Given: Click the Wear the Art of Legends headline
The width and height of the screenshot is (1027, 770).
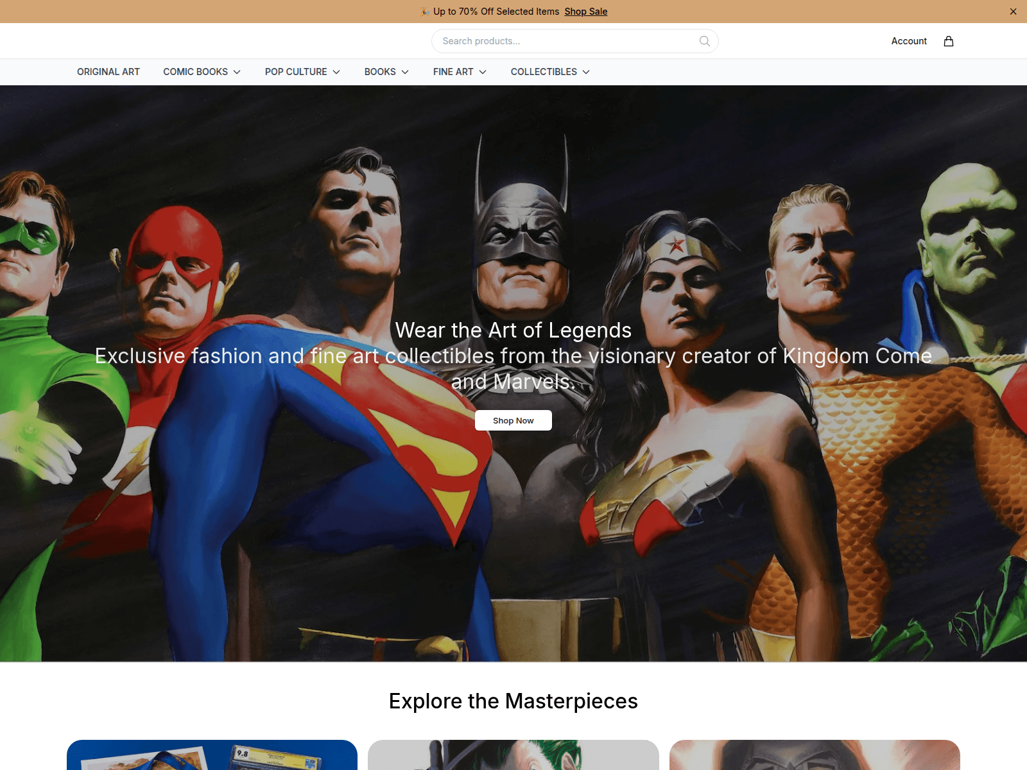Looking at the screenshot, I should 513,330.
